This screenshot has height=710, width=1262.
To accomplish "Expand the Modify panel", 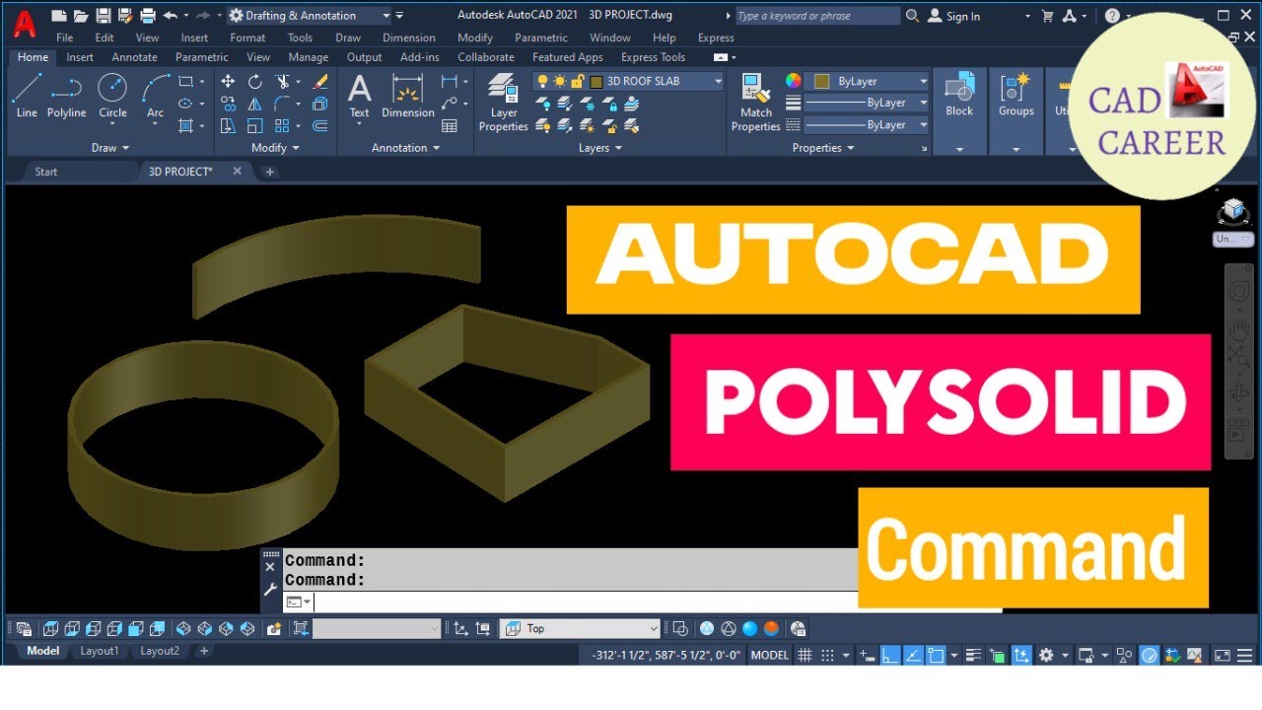I will 275,148.
